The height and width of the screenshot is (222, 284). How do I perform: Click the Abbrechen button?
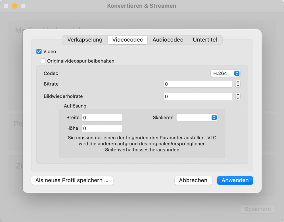pyautogui.click(x=193, y=180)
